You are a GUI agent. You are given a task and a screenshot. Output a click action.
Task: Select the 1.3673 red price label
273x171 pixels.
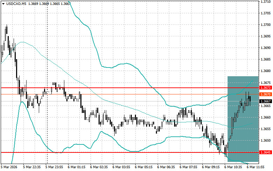(266, 87)
